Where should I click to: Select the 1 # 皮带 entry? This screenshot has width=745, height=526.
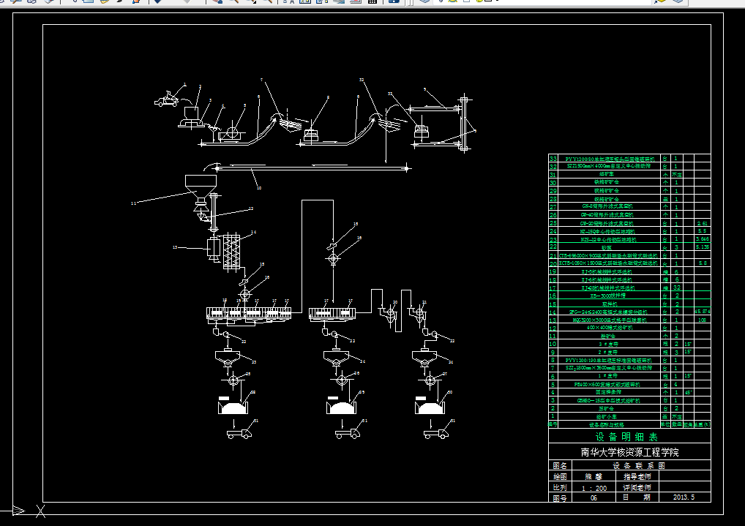click(x=608, y=376)
